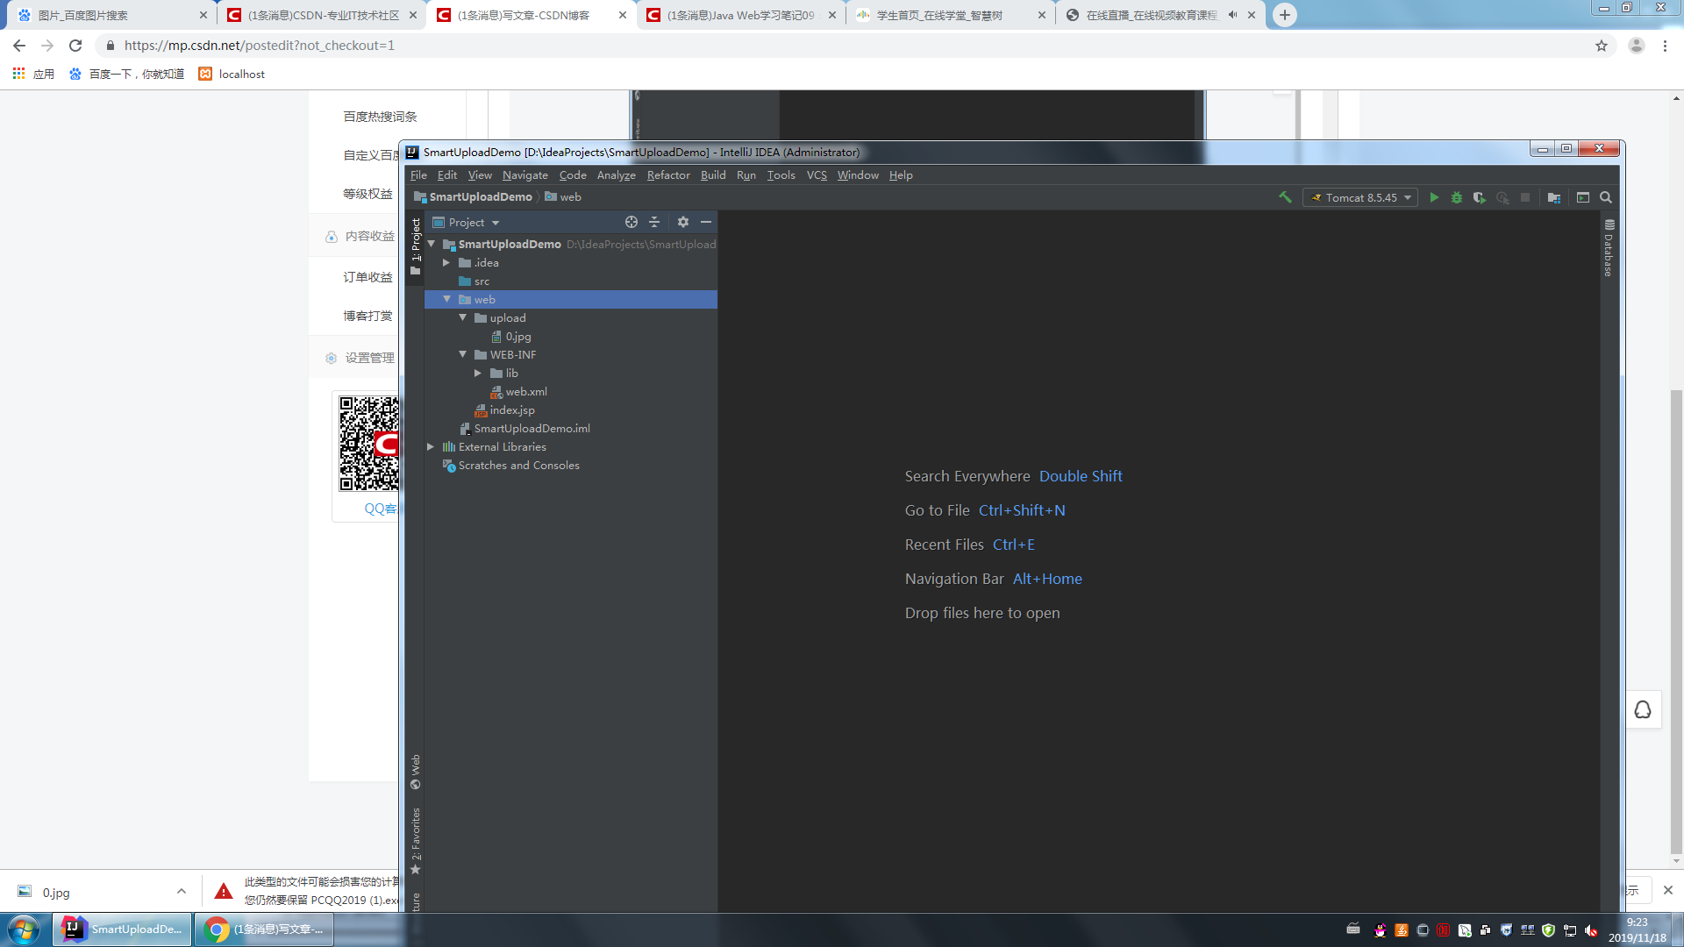
Task: Open the Tomcat 8.5.45 run configuration dropdown
Action: pos(1360,197)
